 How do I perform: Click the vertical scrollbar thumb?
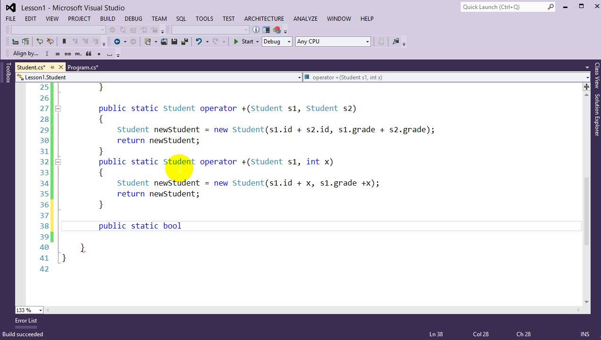click(x=586, y=211)
